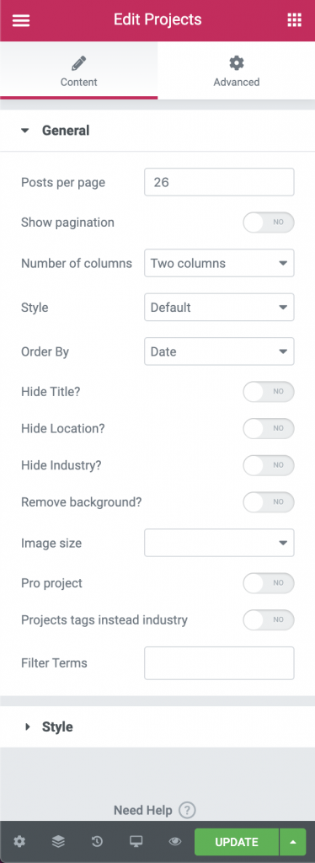
Task: Click the Need Help question mark icon
Action: click(188, 810)
